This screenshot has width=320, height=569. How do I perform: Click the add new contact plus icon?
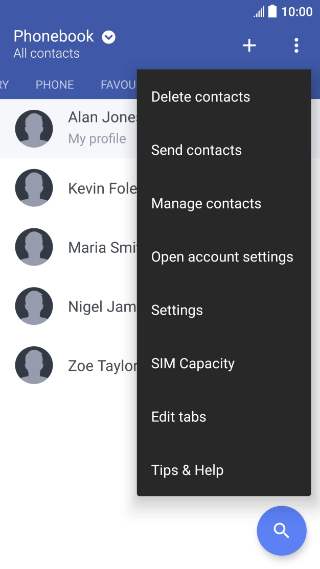click(249, 45)
